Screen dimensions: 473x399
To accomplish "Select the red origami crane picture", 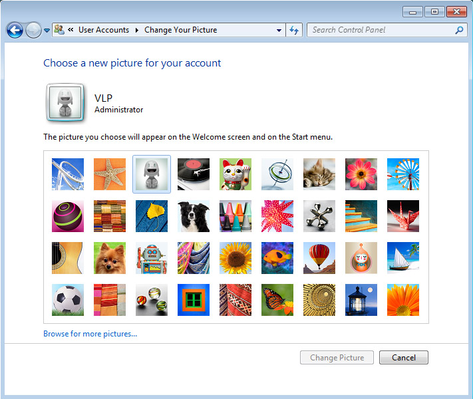I will (x=403, y=216).
